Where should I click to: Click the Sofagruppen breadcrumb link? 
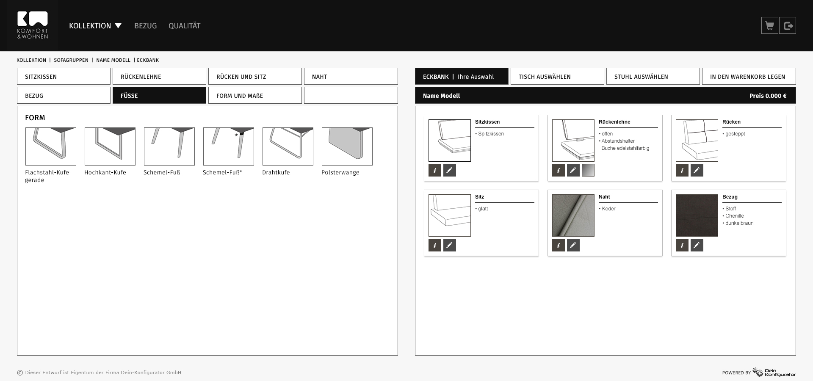71,60
